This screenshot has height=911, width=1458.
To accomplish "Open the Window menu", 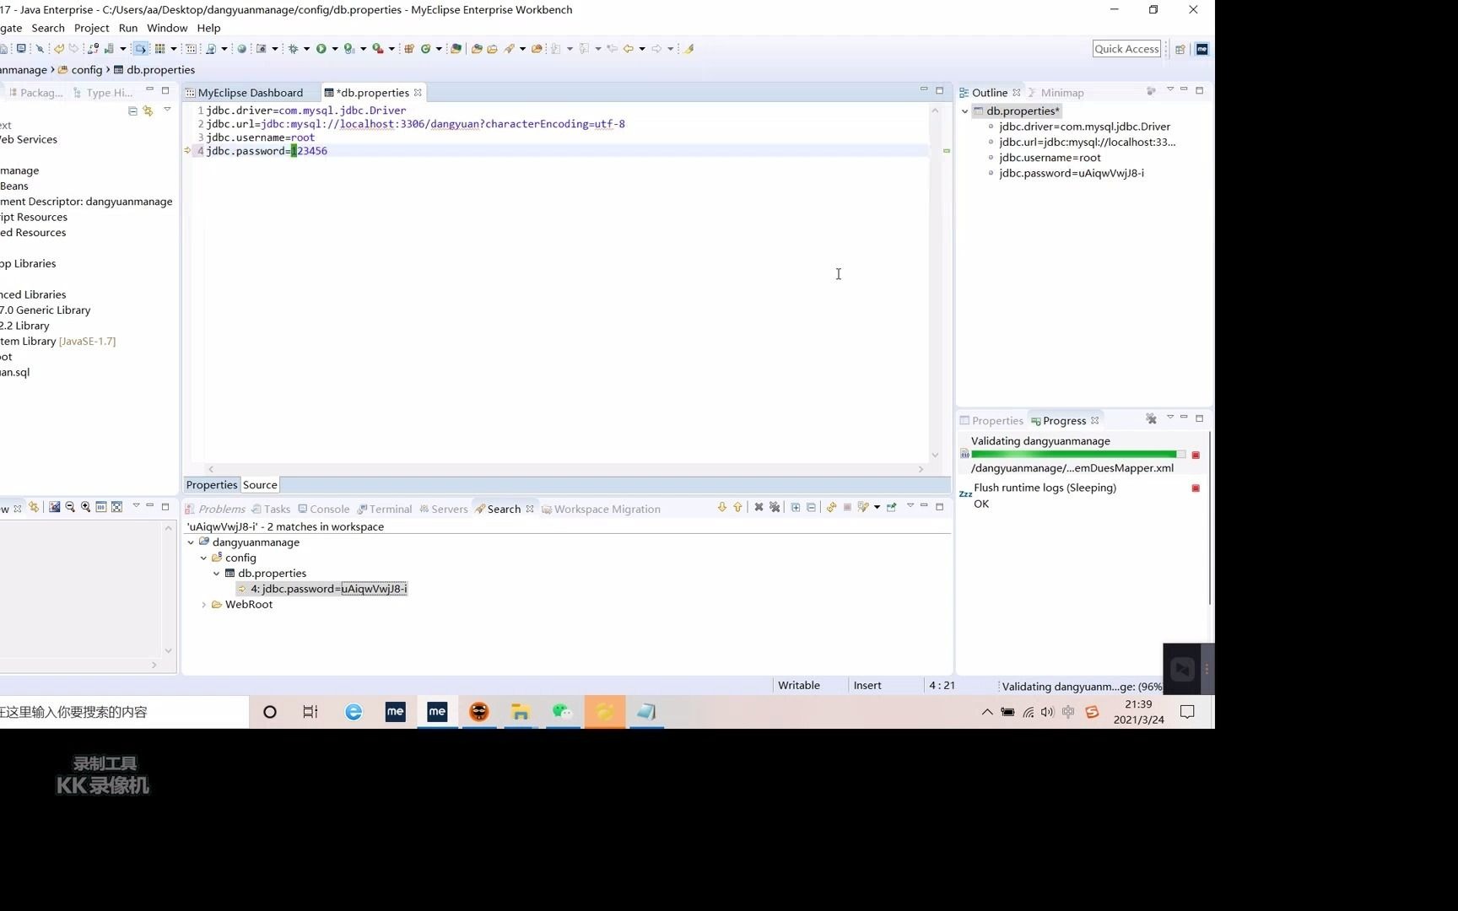I will click(x=166, y=28).
